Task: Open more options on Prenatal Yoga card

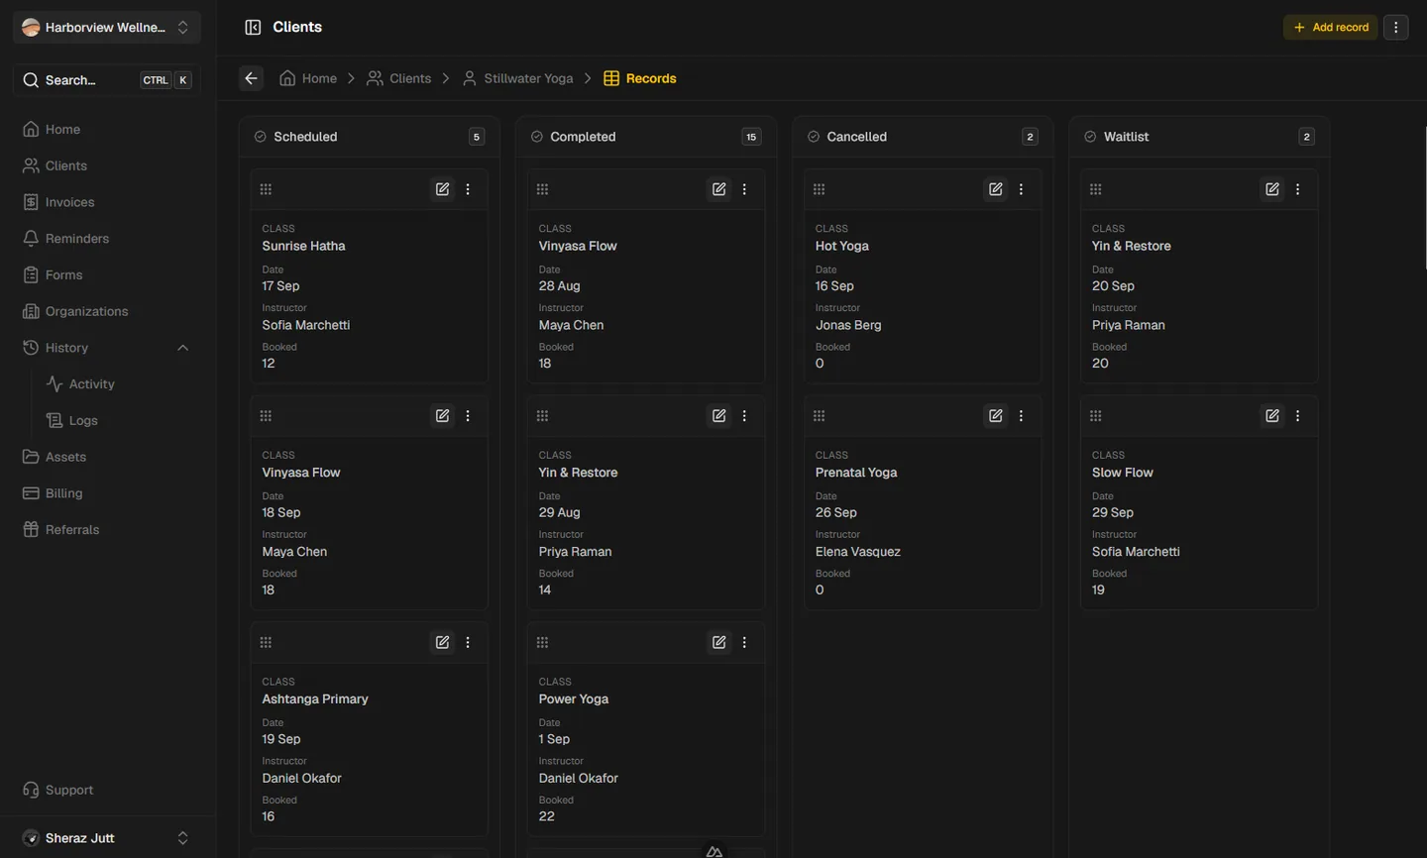Action: tap(1021, 416)
